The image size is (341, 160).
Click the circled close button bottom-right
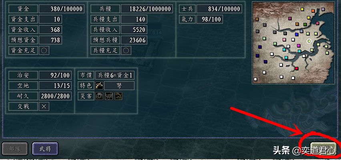pyautogui.click(x=323, y=148)
